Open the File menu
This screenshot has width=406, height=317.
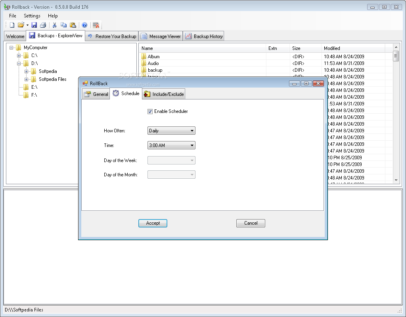(12, 16)
